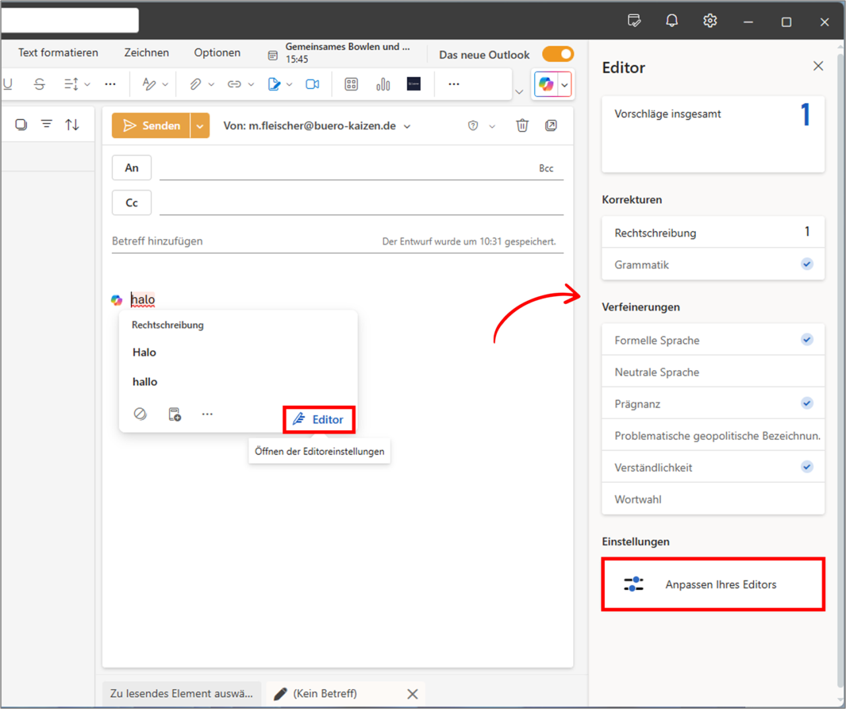
Task: Open the Copilot icon in the toolbar
Action: [x=546, y=84]
